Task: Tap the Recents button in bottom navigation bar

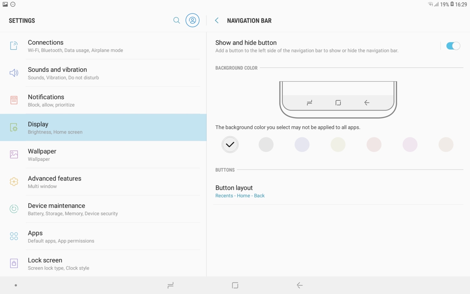Action: tap(170, 285)
